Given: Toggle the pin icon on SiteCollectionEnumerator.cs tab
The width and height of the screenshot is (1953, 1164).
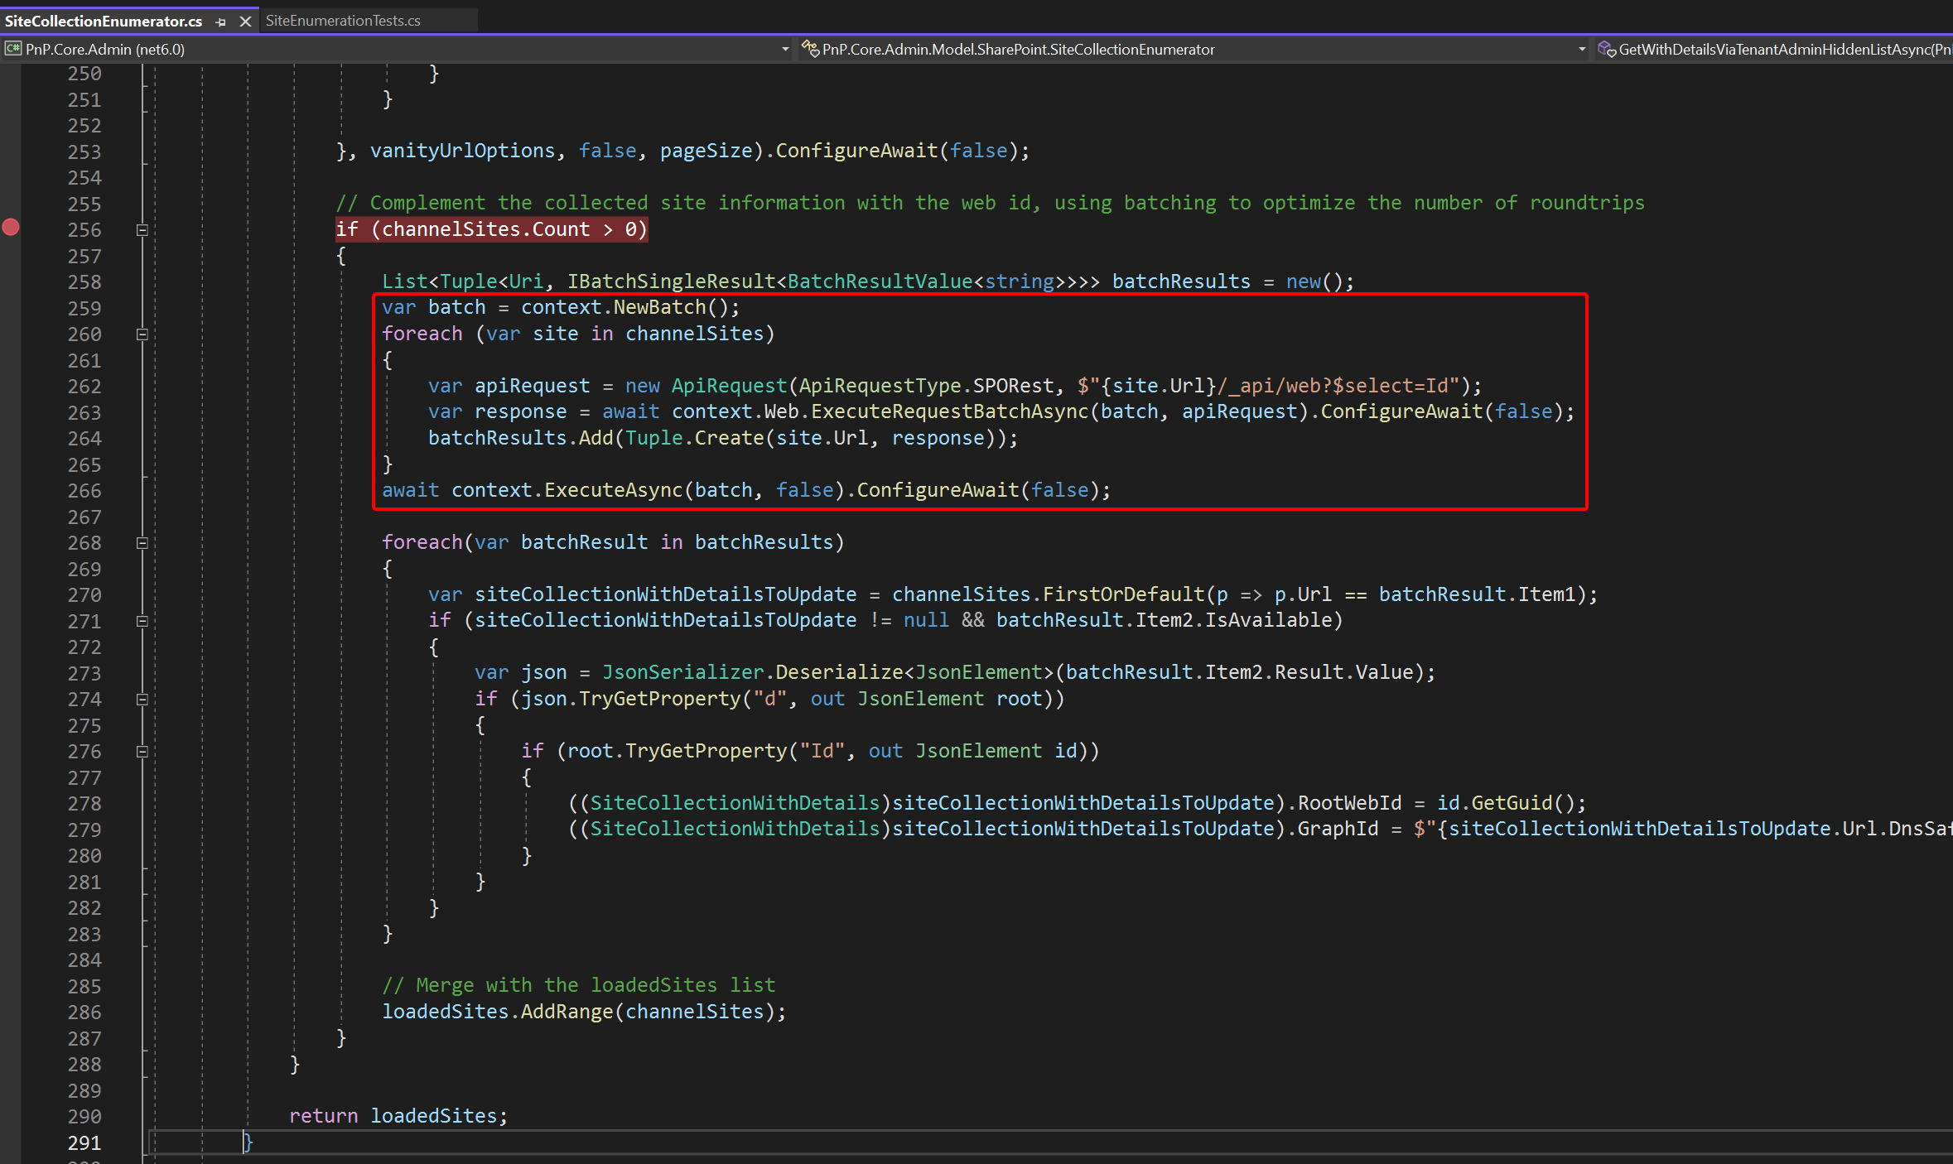Looking at the screenshot, I should coord(220,21).
